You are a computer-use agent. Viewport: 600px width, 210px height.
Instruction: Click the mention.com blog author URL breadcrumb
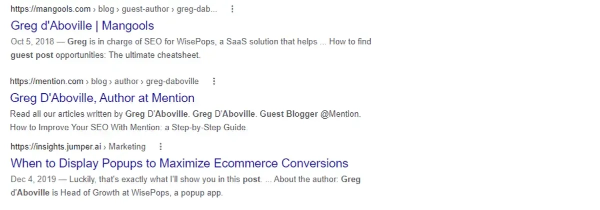pos(104,81)
